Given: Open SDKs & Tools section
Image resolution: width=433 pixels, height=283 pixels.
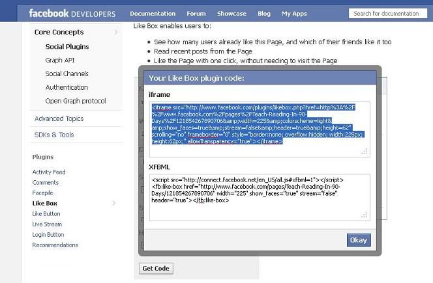Looking at the screenshot, I should (x=54, y=135).
